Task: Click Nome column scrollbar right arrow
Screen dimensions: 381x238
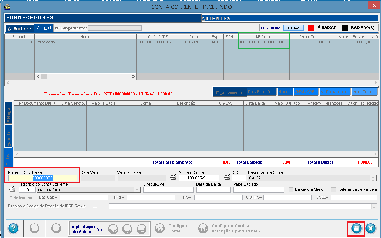Action: pyautogui.click(x=134, y=77)
